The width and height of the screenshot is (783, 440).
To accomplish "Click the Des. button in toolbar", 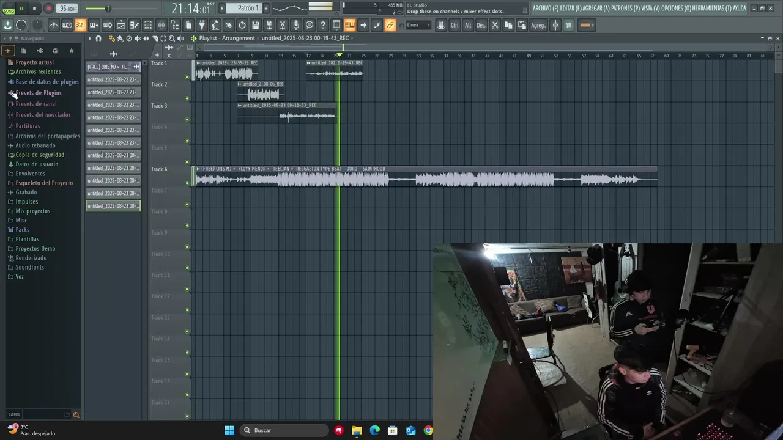I will tap(481, 25).
